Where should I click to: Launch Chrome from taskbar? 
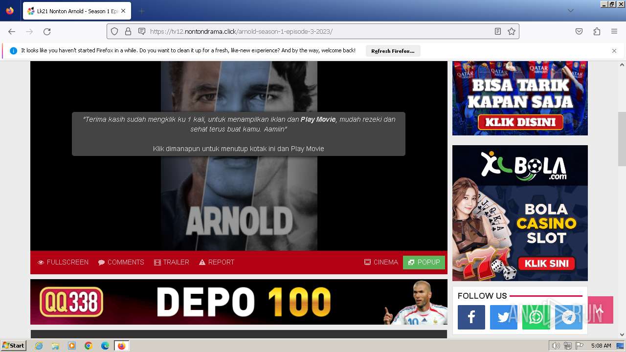click(89, 346)
